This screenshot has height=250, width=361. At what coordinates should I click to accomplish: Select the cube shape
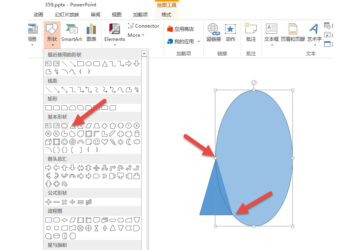pos(49,142)
